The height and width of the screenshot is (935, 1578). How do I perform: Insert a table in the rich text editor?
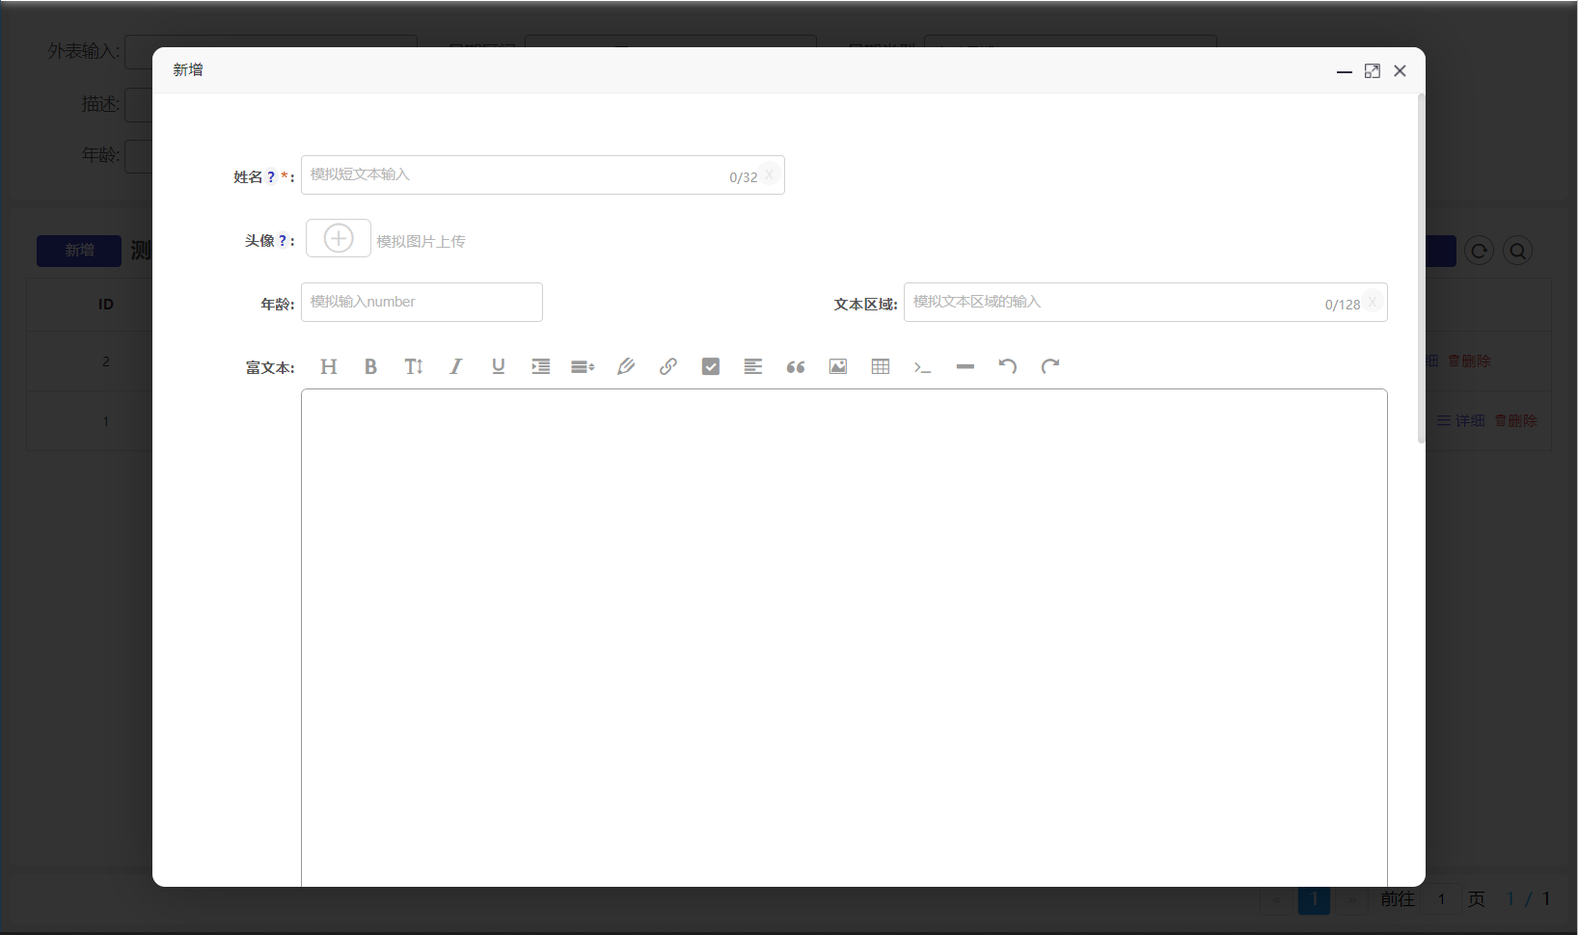tap(881, 366)
